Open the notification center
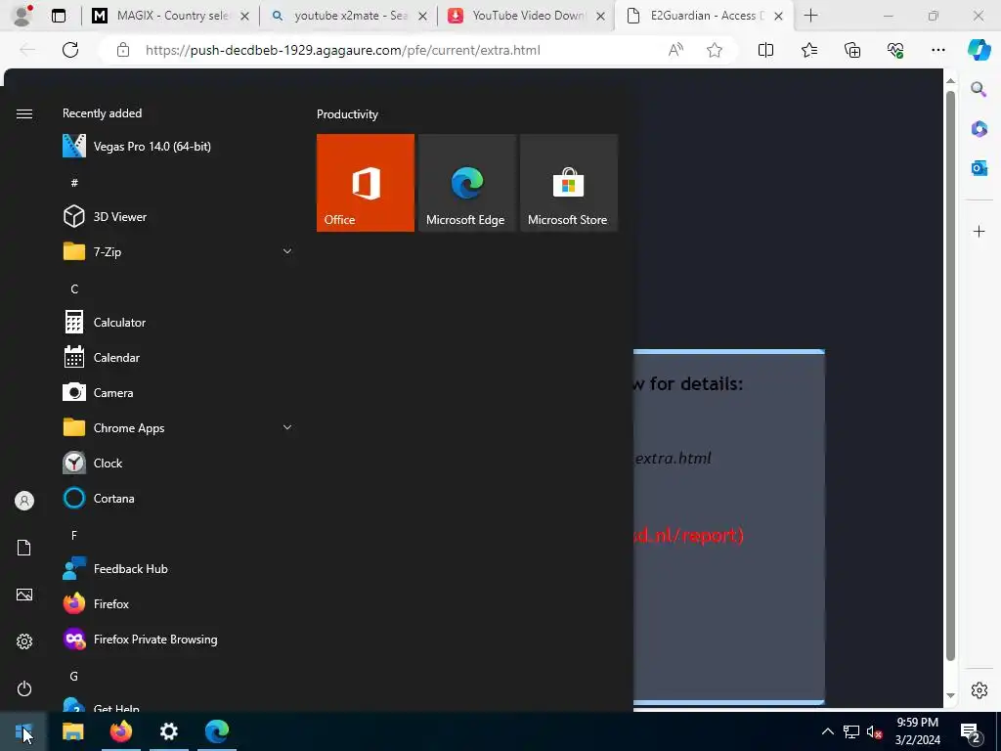This screenshot has height=751, width=1001. (971, 731)
